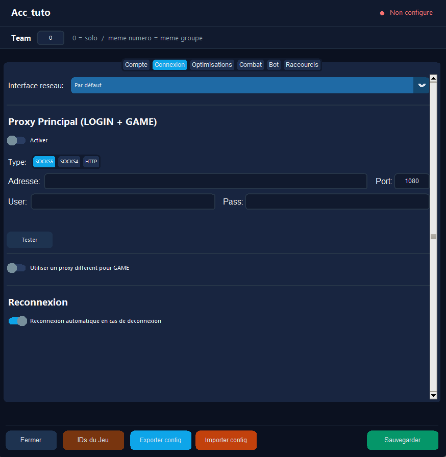Click the red 'Non configure' status indicator
446x457 pixels.
406,12
